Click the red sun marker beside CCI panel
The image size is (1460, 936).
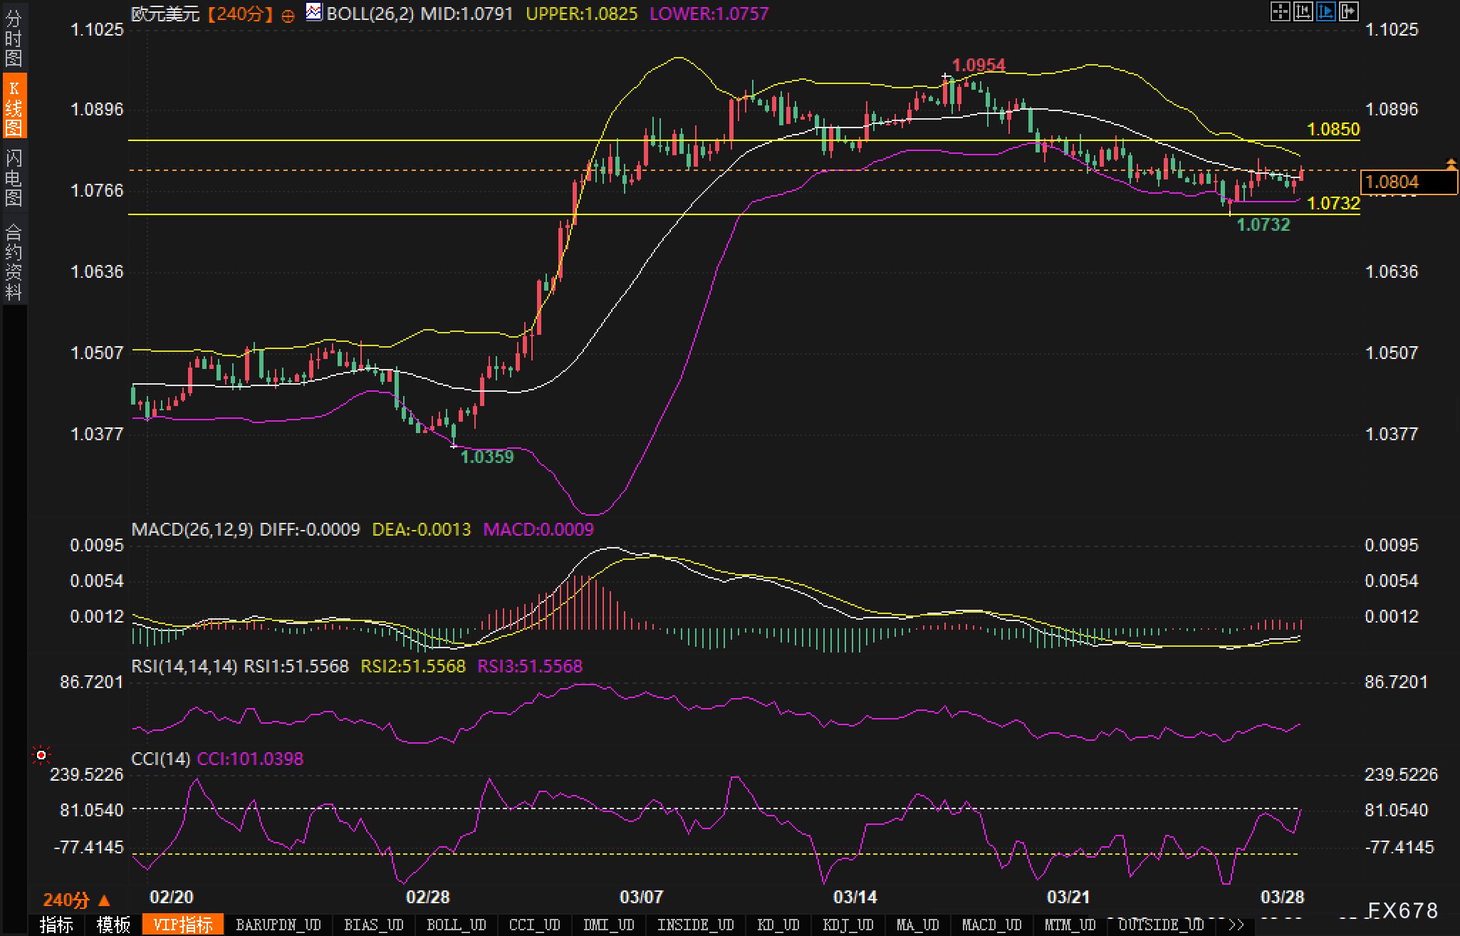(x=41, y=755)
